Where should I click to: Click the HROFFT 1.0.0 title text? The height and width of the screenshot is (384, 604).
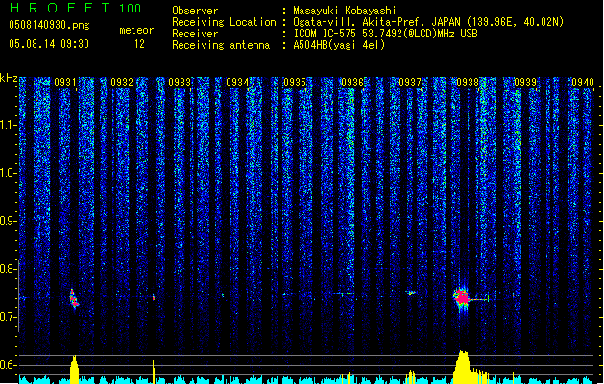click(76, 8)
